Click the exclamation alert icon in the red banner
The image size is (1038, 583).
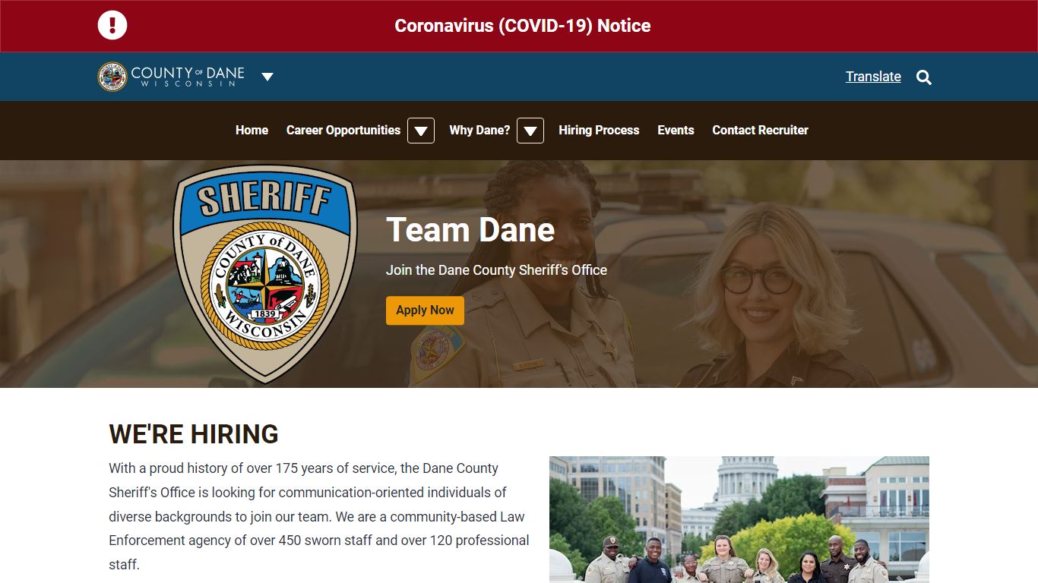[x=112, y=25]
